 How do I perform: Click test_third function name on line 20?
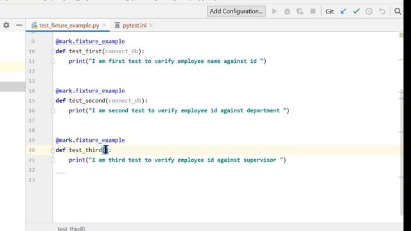point(85,150)
